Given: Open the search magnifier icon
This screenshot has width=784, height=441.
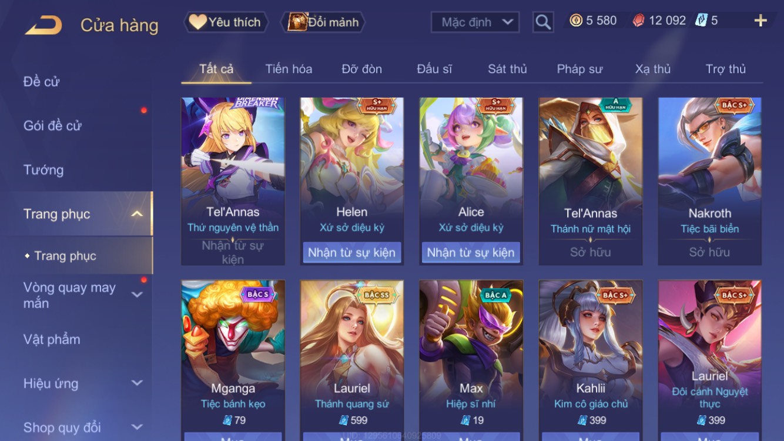Looking at the screenshot, I should 543,22.
